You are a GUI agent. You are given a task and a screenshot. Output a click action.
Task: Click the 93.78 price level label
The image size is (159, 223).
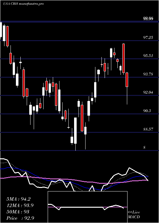click(148, 74)
